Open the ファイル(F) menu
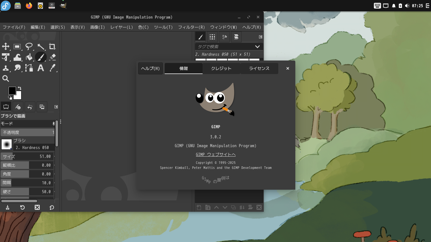 click(14, 27)
